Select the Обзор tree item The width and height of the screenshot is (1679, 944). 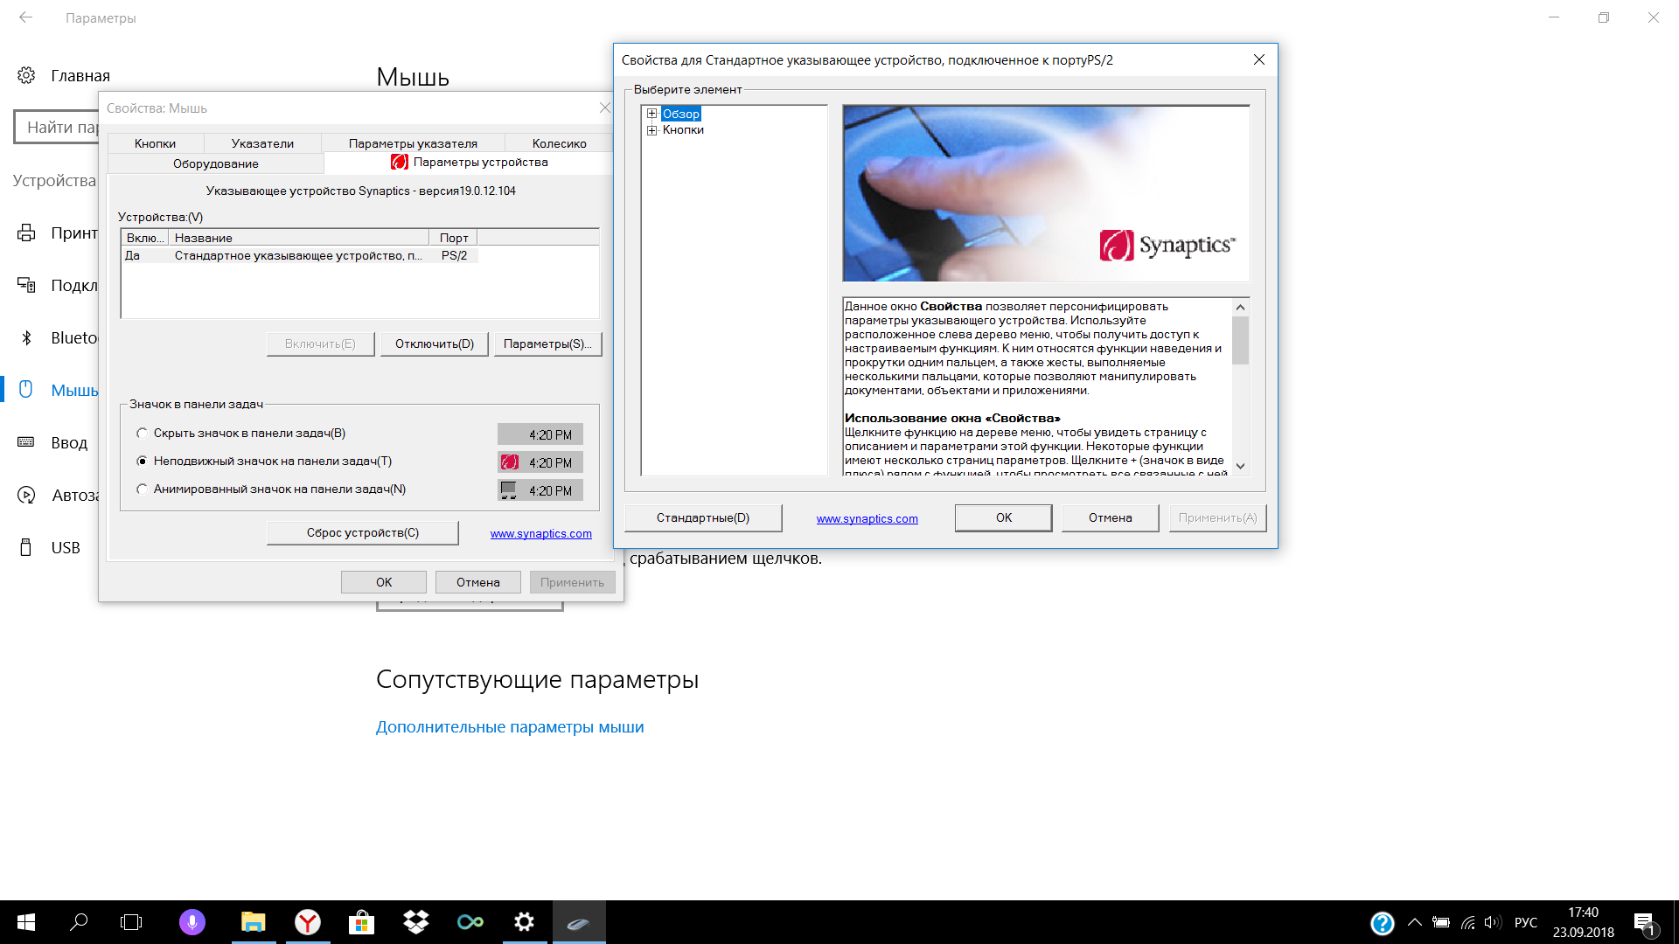pos(681,114)
